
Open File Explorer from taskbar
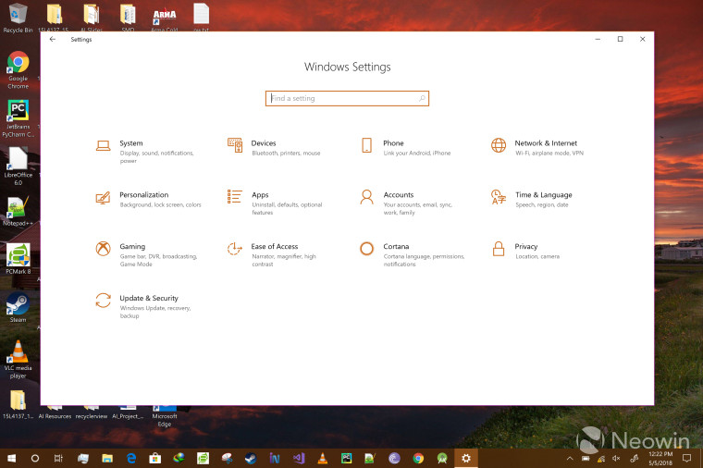pyautogui.click(x=107, y=458)
